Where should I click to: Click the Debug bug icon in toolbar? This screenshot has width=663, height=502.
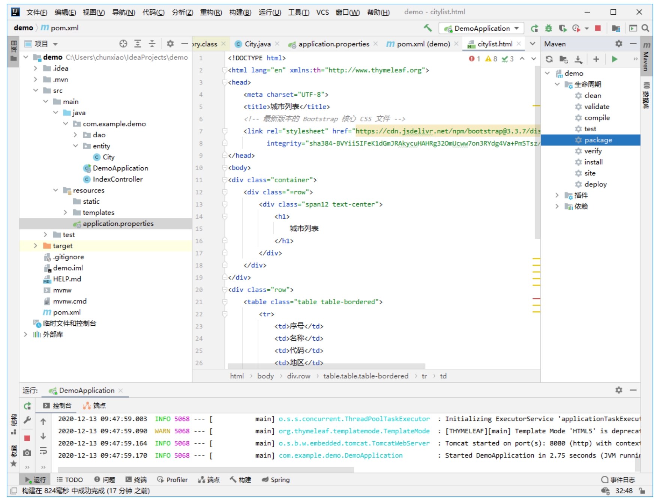pyautogui.click(x=548, y=28)
